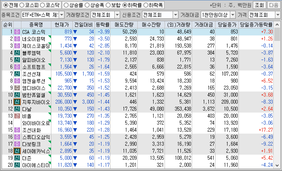The image size is (282, 171).
Task: Click the 증 badge for 제이스코홀딩
Action: (17, 46)
